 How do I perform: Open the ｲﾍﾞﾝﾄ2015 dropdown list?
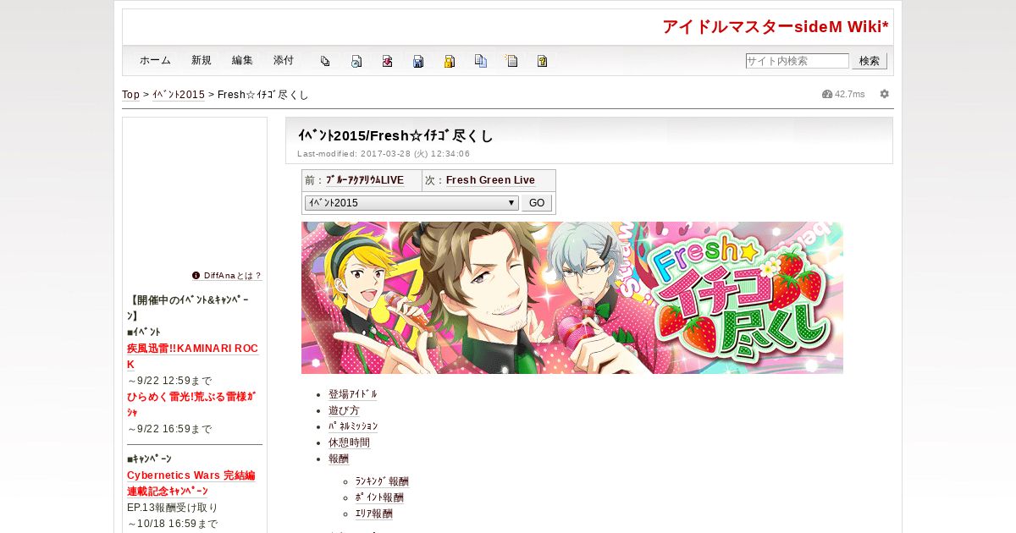(411, 203)
